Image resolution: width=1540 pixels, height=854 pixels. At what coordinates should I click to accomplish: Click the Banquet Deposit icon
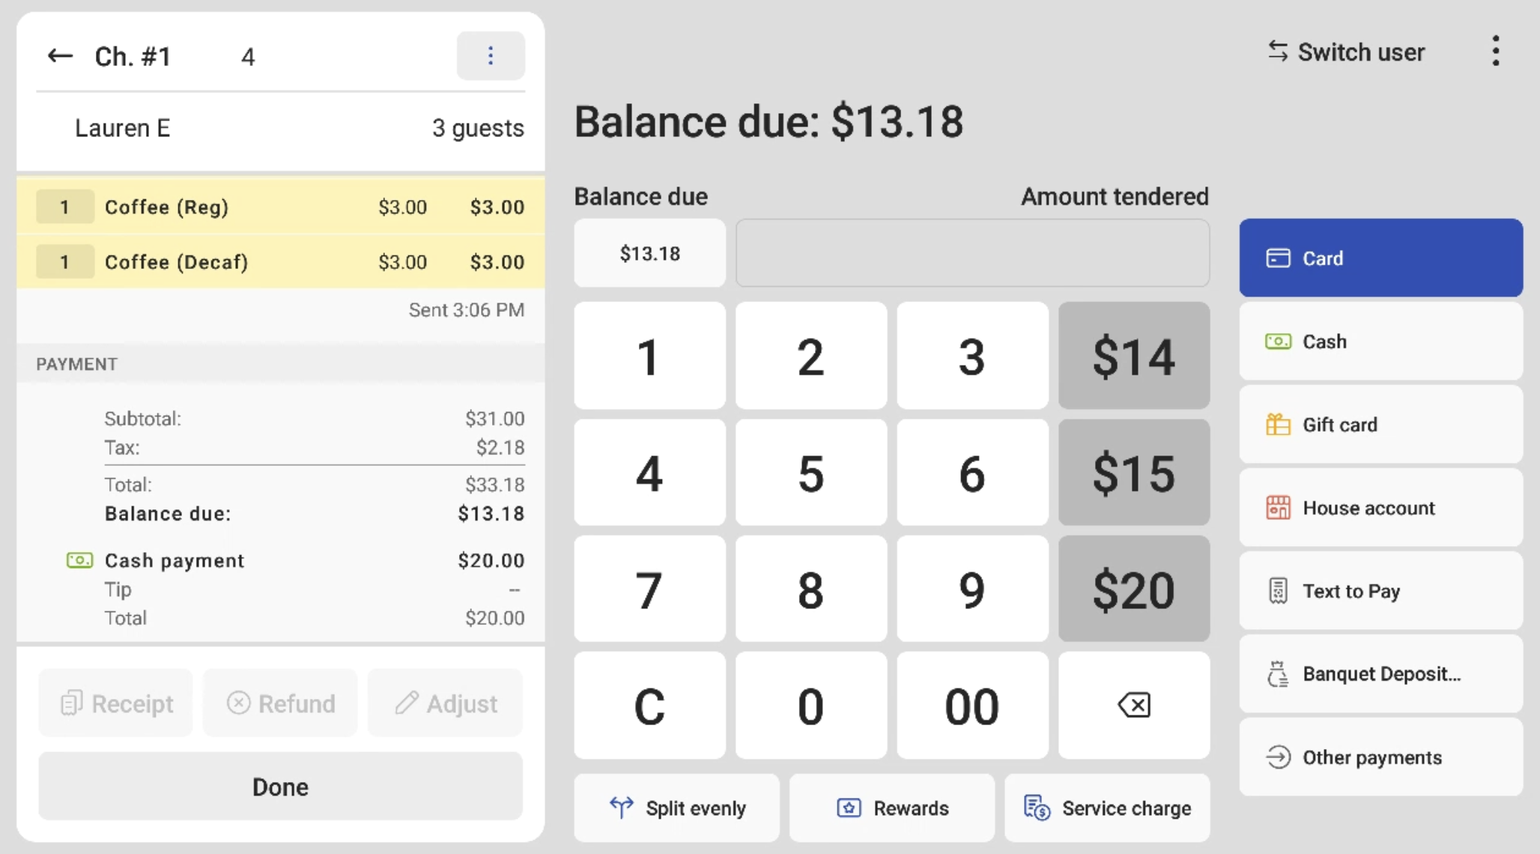1279,673
